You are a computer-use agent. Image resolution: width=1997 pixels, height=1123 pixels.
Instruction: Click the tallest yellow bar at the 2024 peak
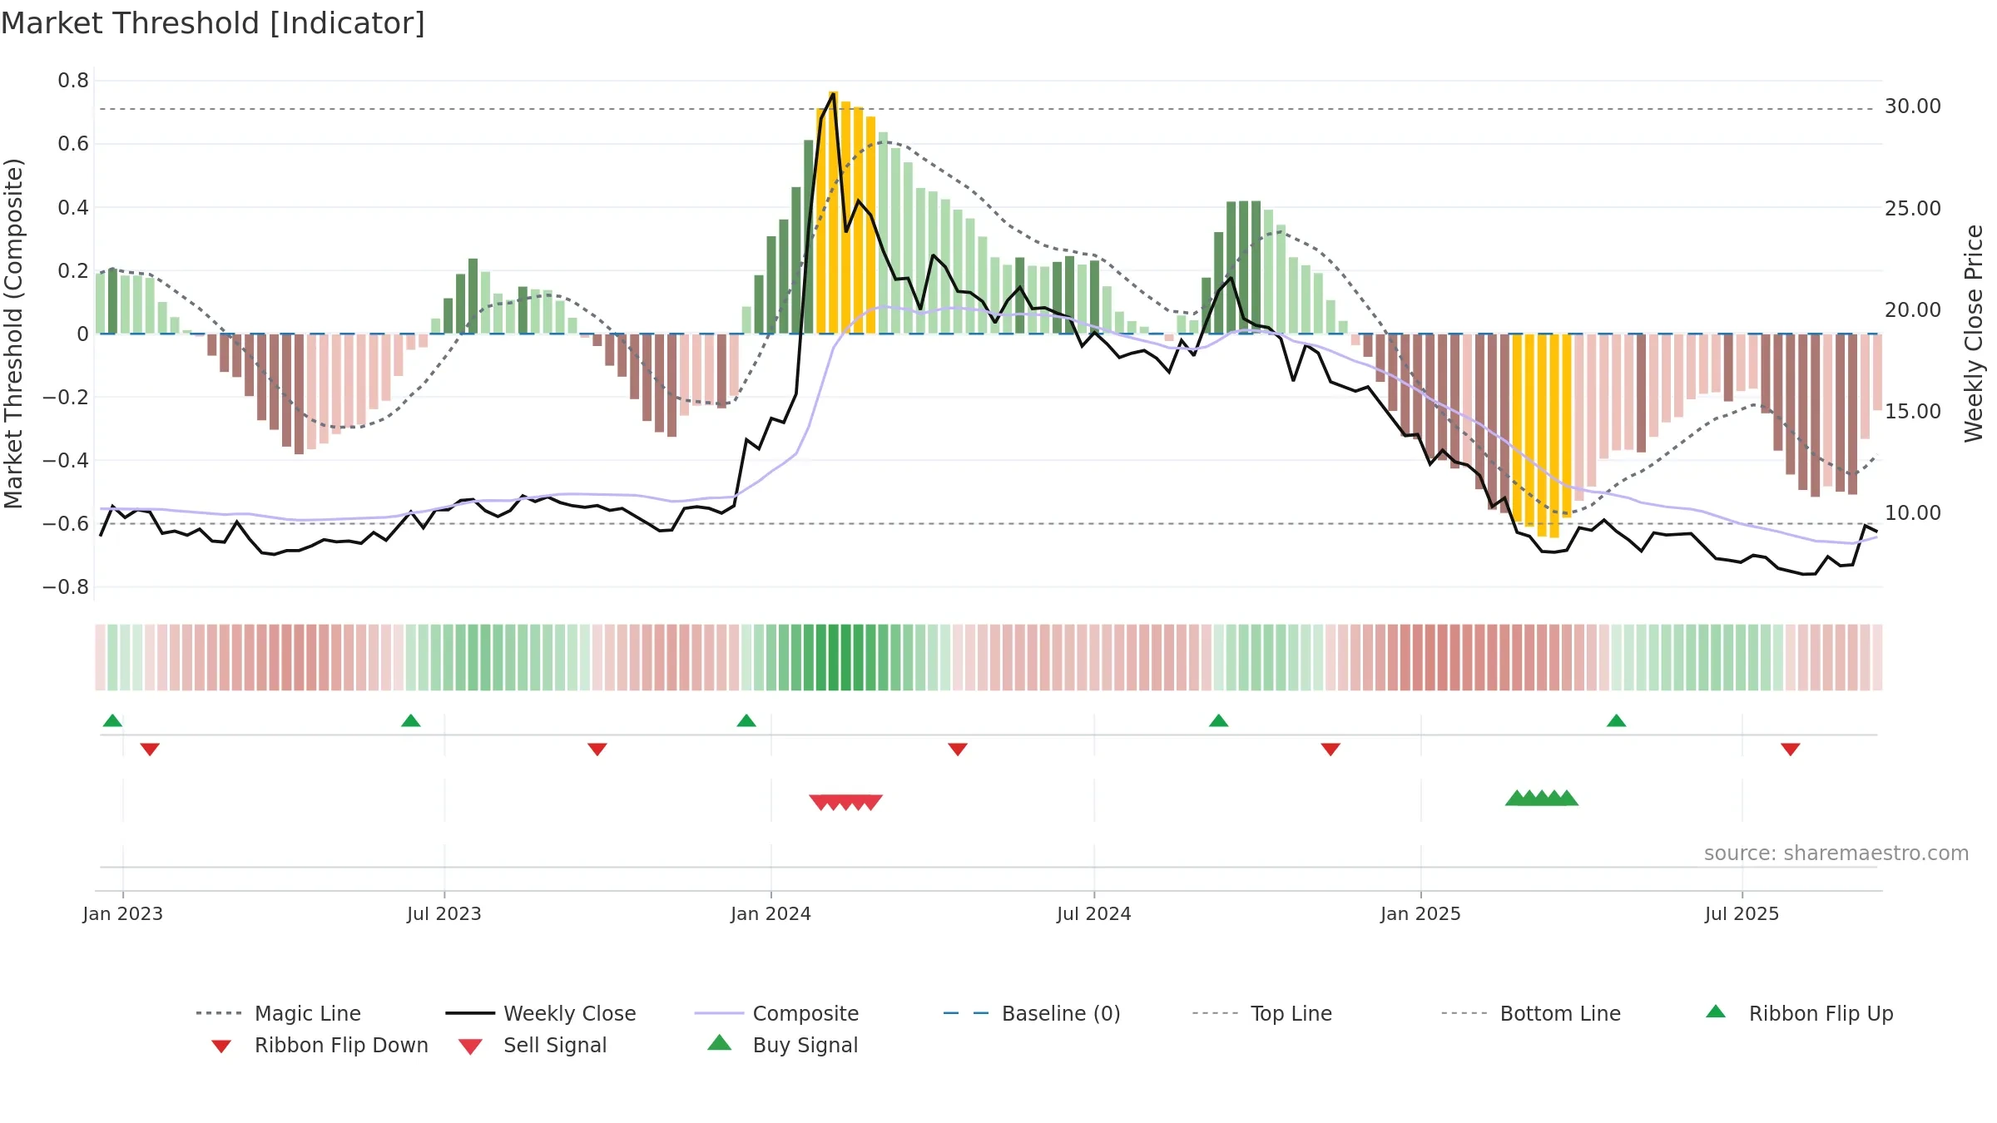click(833, 212)
